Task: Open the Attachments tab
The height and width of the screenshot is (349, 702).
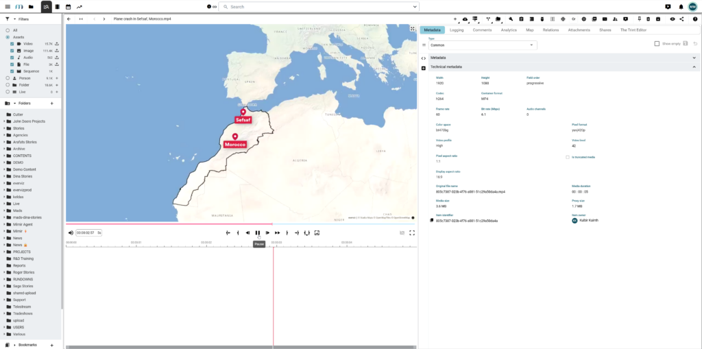Action: [579, 30]
